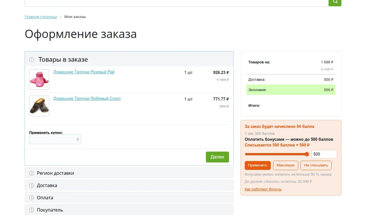This screenshot has width=366, height=217.
Task: Focus the bonus amount field showing 500
Action: 324,154
